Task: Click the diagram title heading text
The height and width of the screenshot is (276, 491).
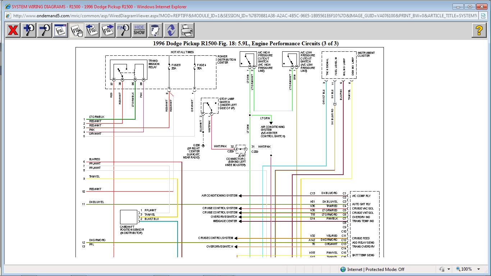Action: (245, 43)
